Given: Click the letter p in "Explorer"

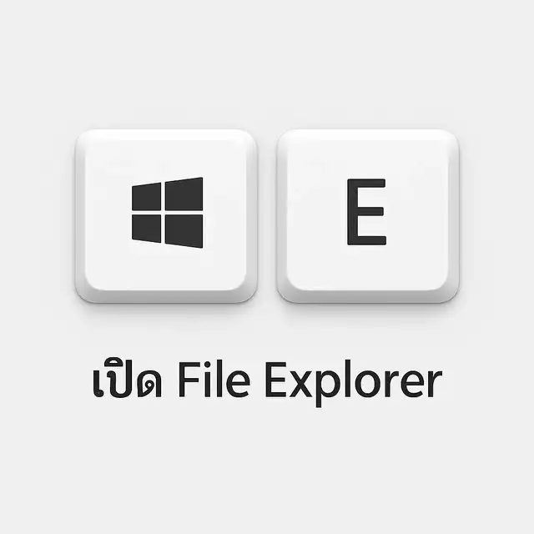Looking at the screenshot, I should [x=328, y=389].
